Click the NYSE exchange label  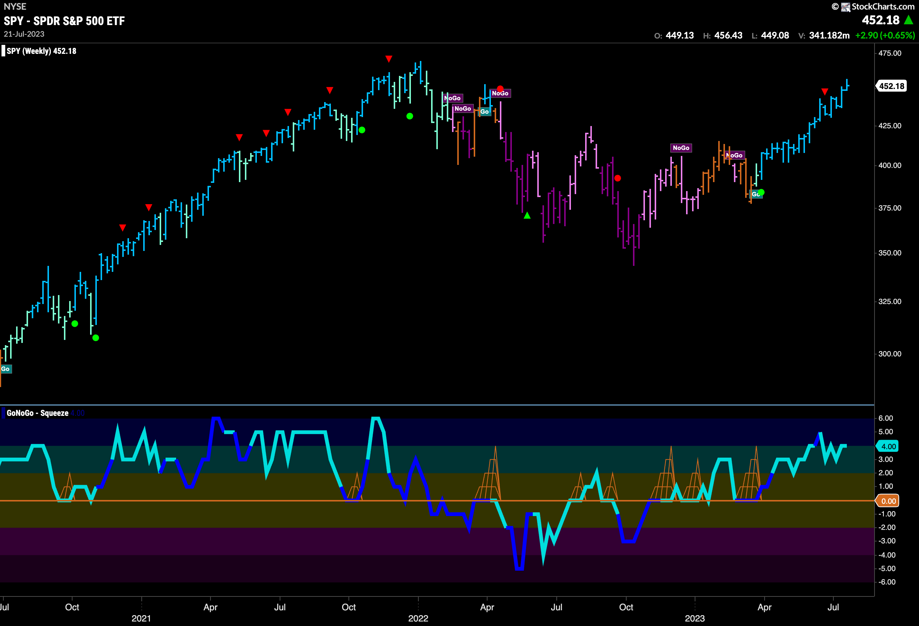15,6
